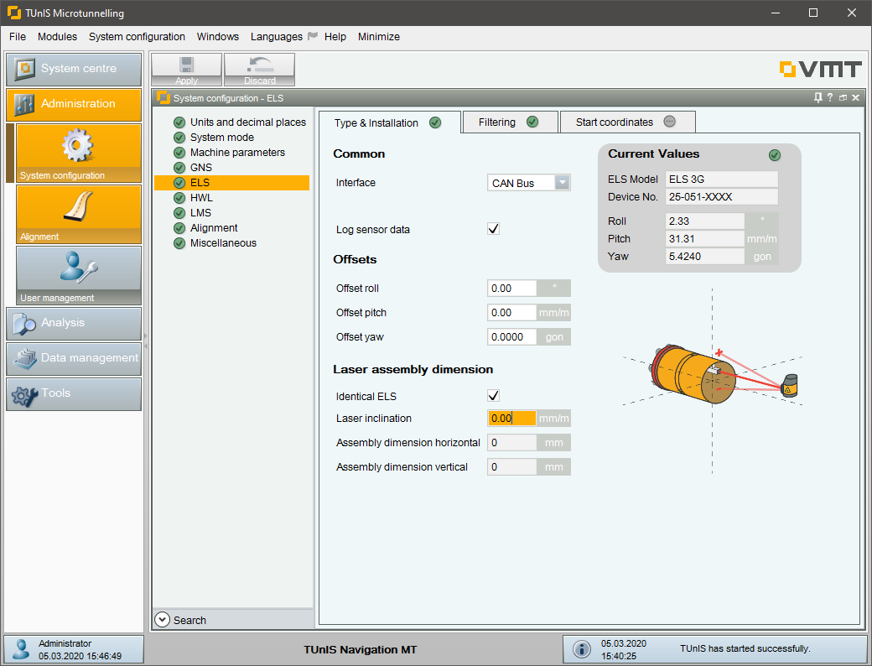Click the restore icon in ELS panel header
Image resolution: width=872 pixels, height=666 pixels.
(843, 98)
